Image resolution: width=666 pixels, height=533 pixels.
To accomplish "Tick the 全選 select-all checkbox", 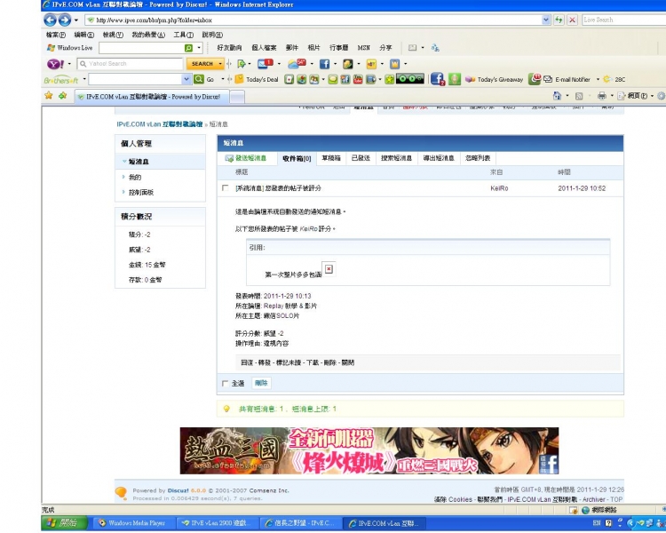I will [225, 383].
